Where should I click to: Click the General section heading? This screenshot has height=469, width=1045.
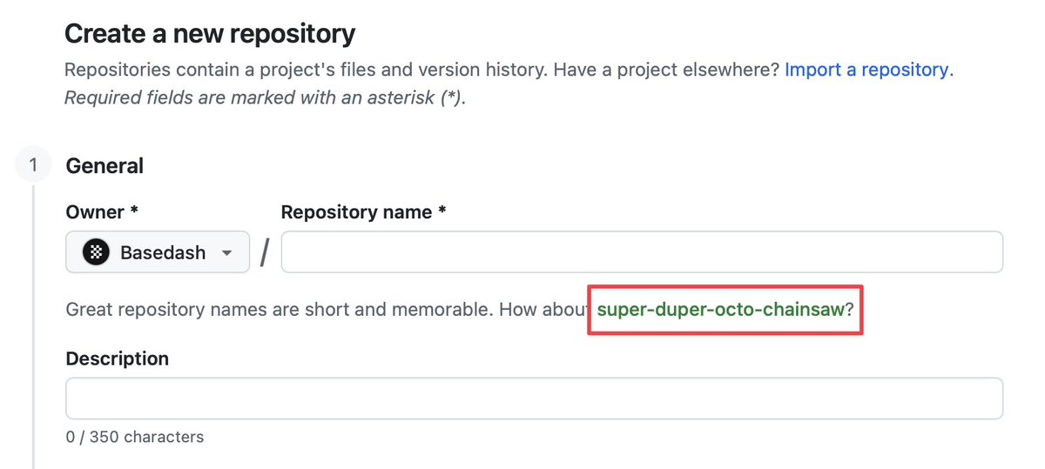[104, 165]
